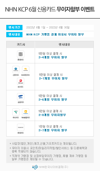
Task: Click the event title heading
Action: click(50, 9)
